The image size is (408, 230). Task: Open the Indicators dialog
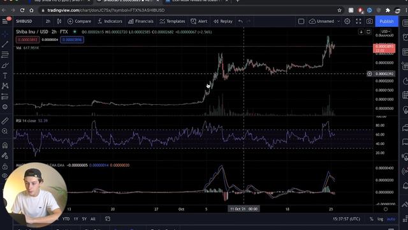coord(110,21)
